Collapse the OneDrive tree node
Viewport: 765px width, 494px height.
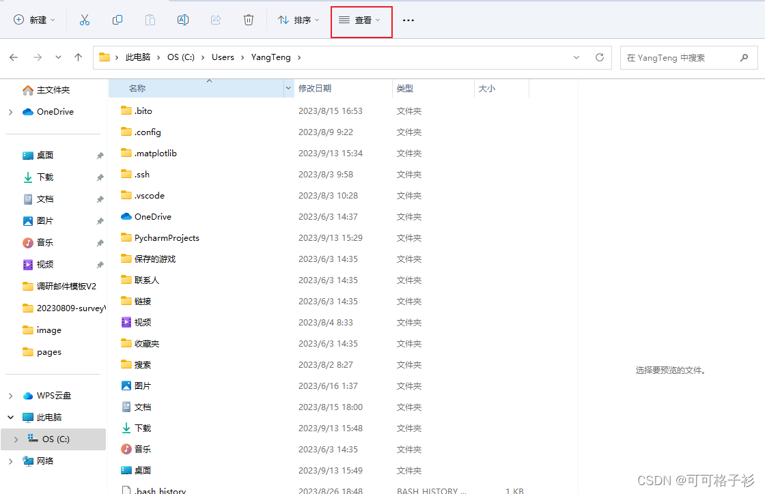click(x=11, y=111)
